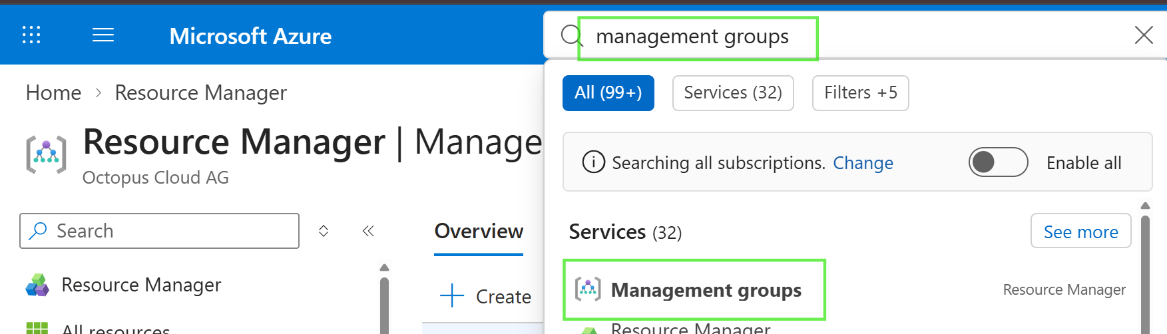Open the Azure apps grid launcher
Viewport: 1167px width, 334px height.
tap(31, 35)
